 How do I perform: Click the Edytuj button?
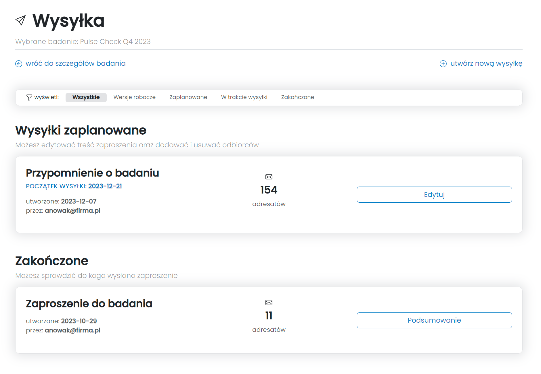434,195
